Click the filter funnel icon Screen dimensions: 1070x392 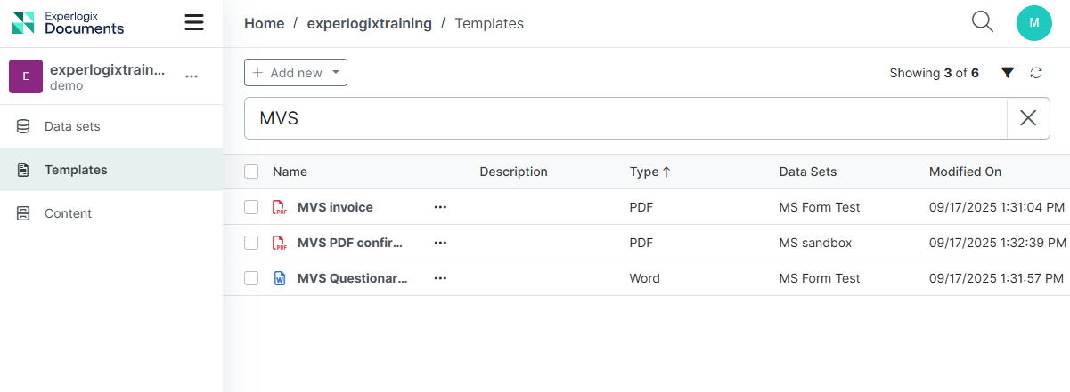[x=1008, y=73]
